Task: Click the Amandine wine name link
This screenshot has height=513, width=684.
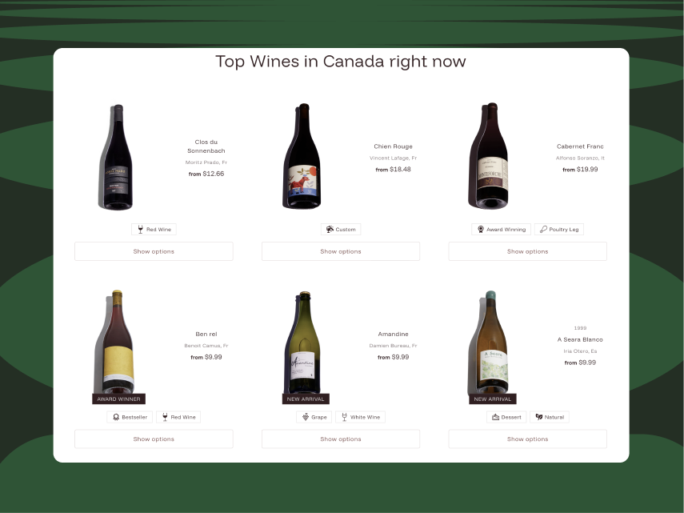Action: [x=393, y=335]
